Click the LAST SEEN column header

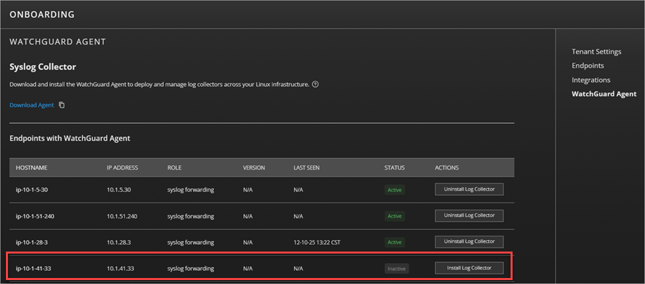(307, 167)
